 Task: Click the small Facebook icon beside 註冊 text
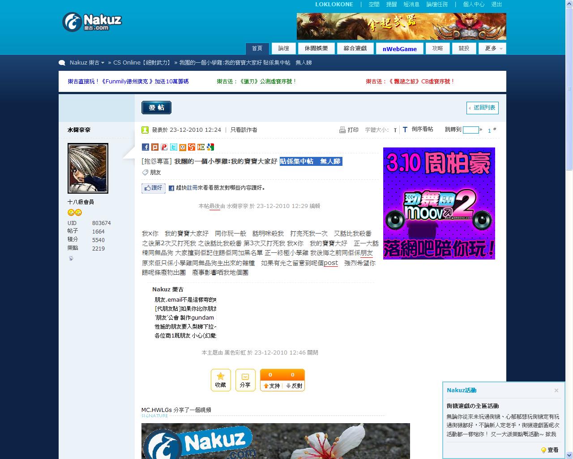[x=171, y=188]
